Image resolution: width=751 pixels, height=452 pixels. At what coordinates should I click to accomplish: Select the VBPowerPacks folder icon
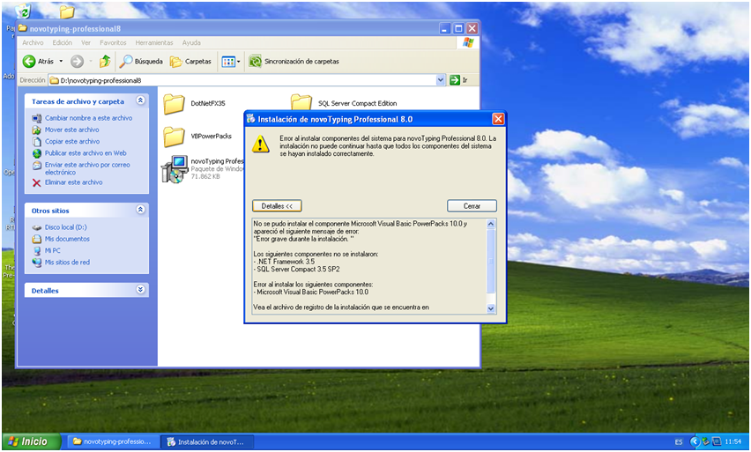point(174,137)
